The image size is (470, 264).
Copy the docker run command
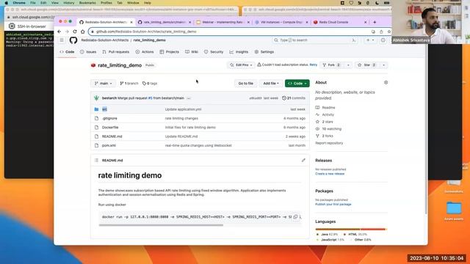click(295, 216)
